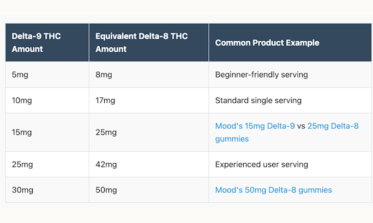Select the 50mg cell in the Delta-8 column
The width and height of the screenshot is (373, 223).
tap(106, 190)
